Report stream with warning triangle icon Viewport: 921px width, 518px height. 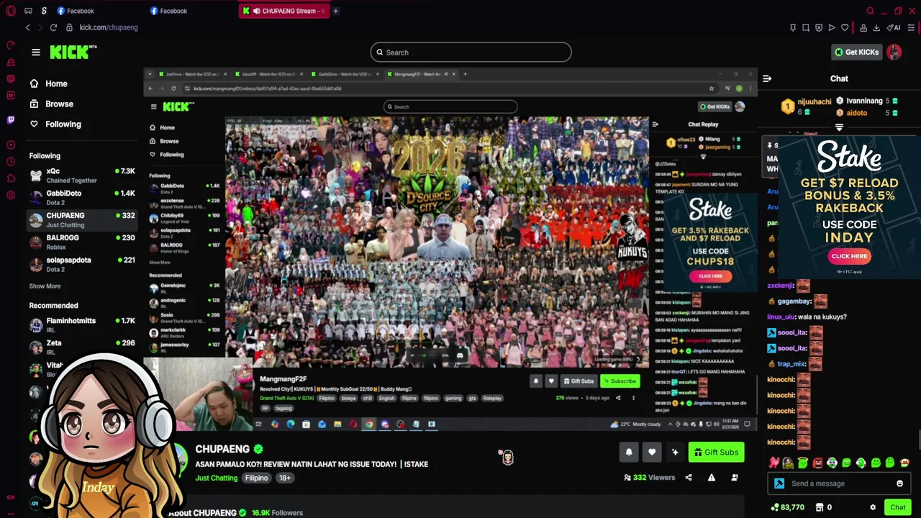pyautogui.click(x=712, y=477)
